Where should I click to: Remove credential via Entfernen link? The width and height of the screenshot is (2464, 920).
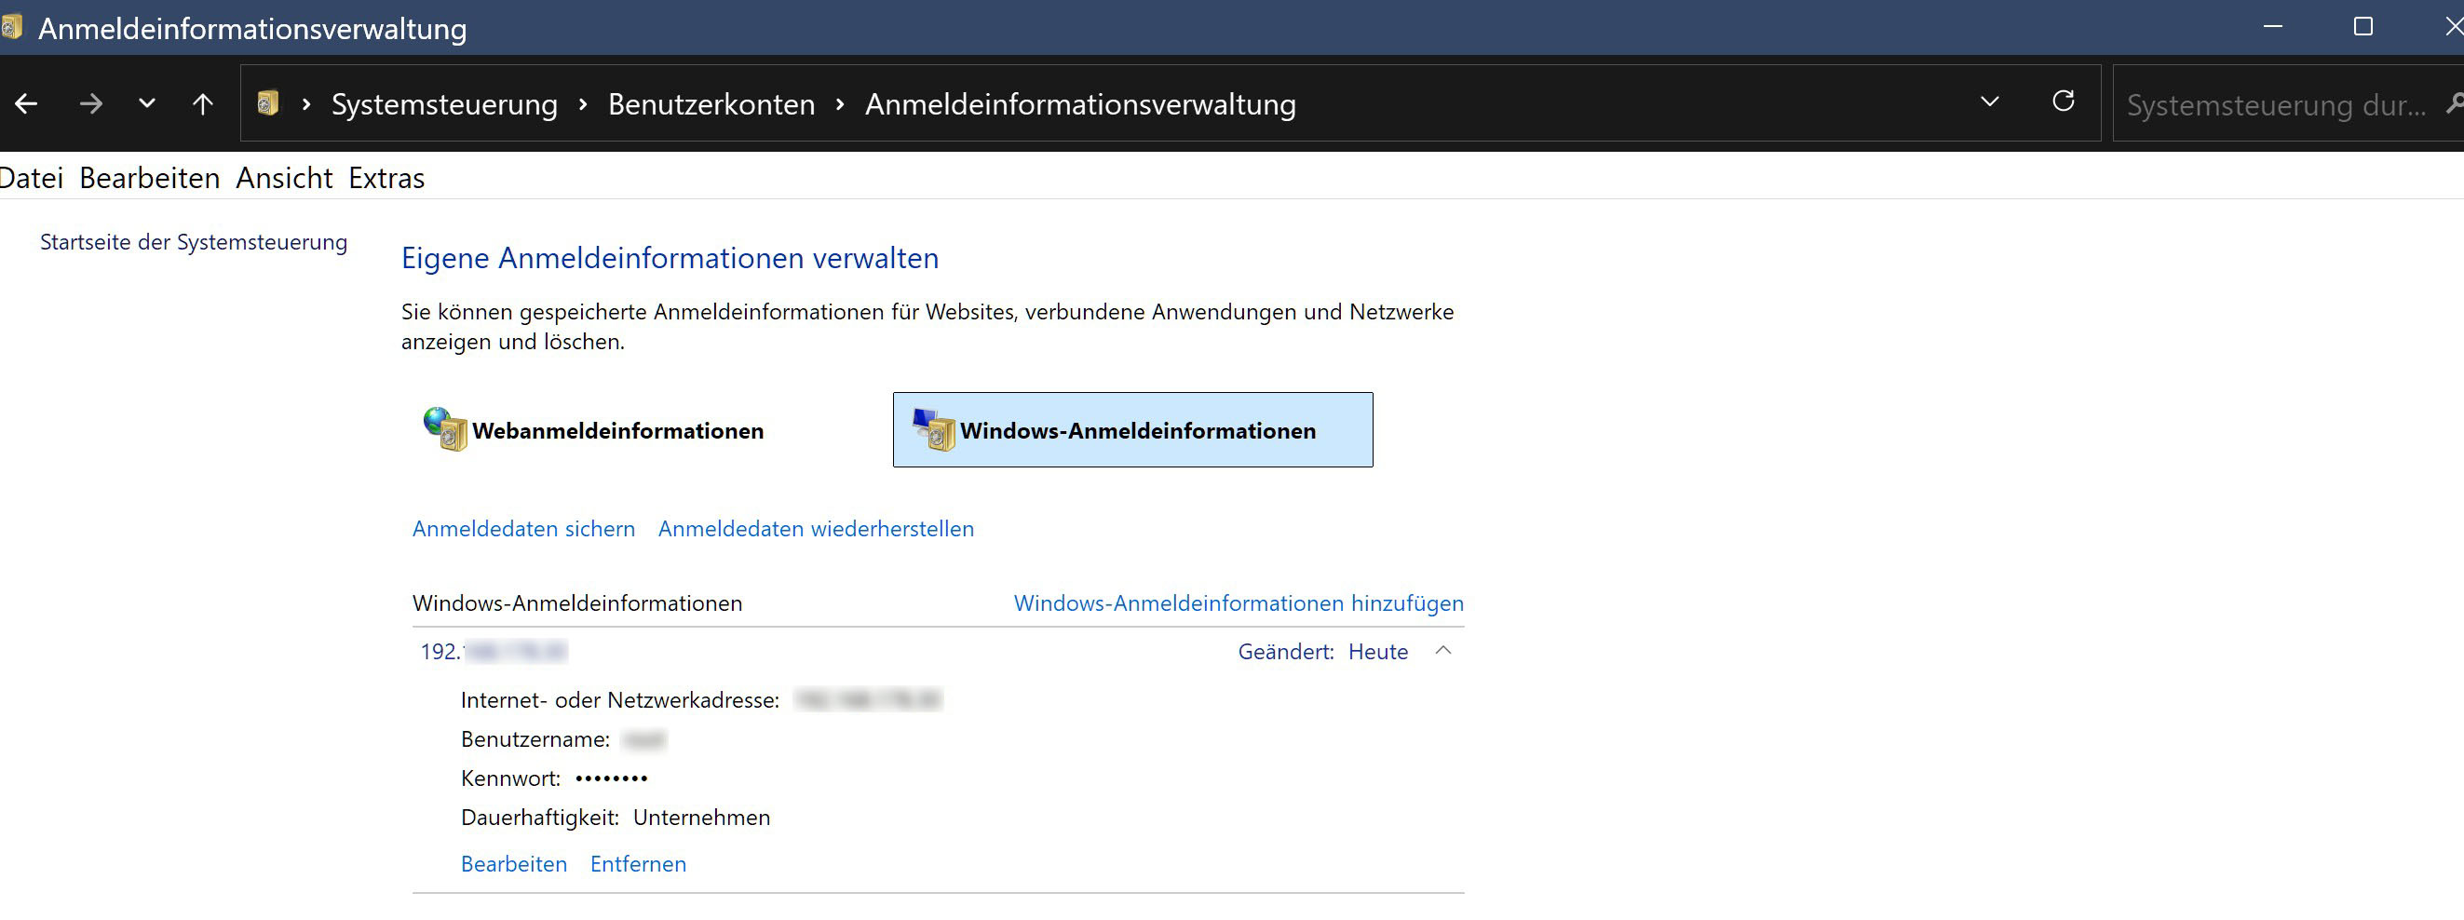click(637, 862)
